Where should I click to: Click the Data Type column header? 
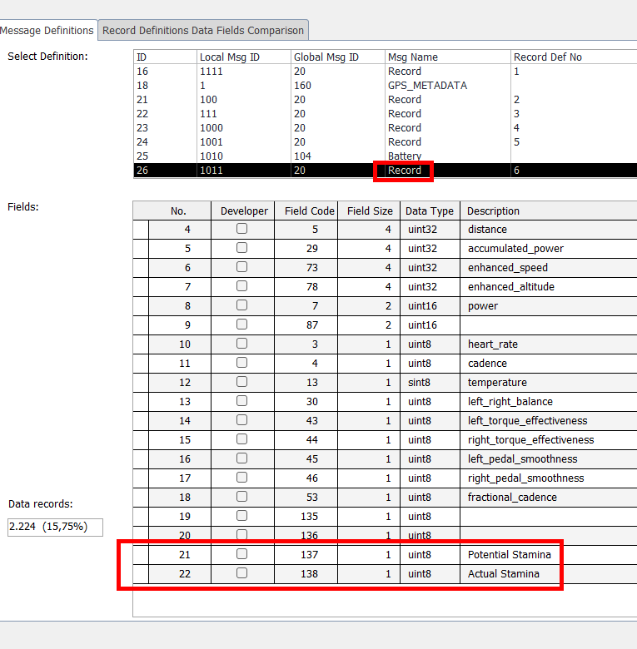pyautogui.click(x=429, y=211)
